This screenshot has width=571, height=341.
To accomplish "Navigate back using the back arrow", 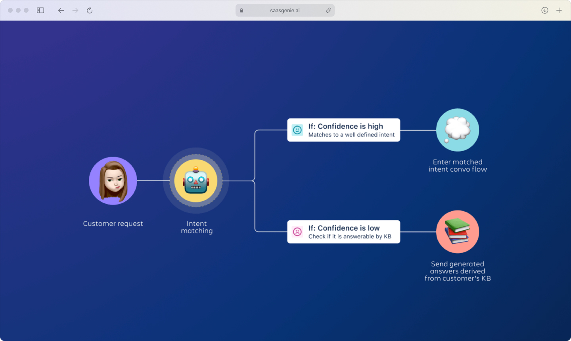I will coord(61,10).
